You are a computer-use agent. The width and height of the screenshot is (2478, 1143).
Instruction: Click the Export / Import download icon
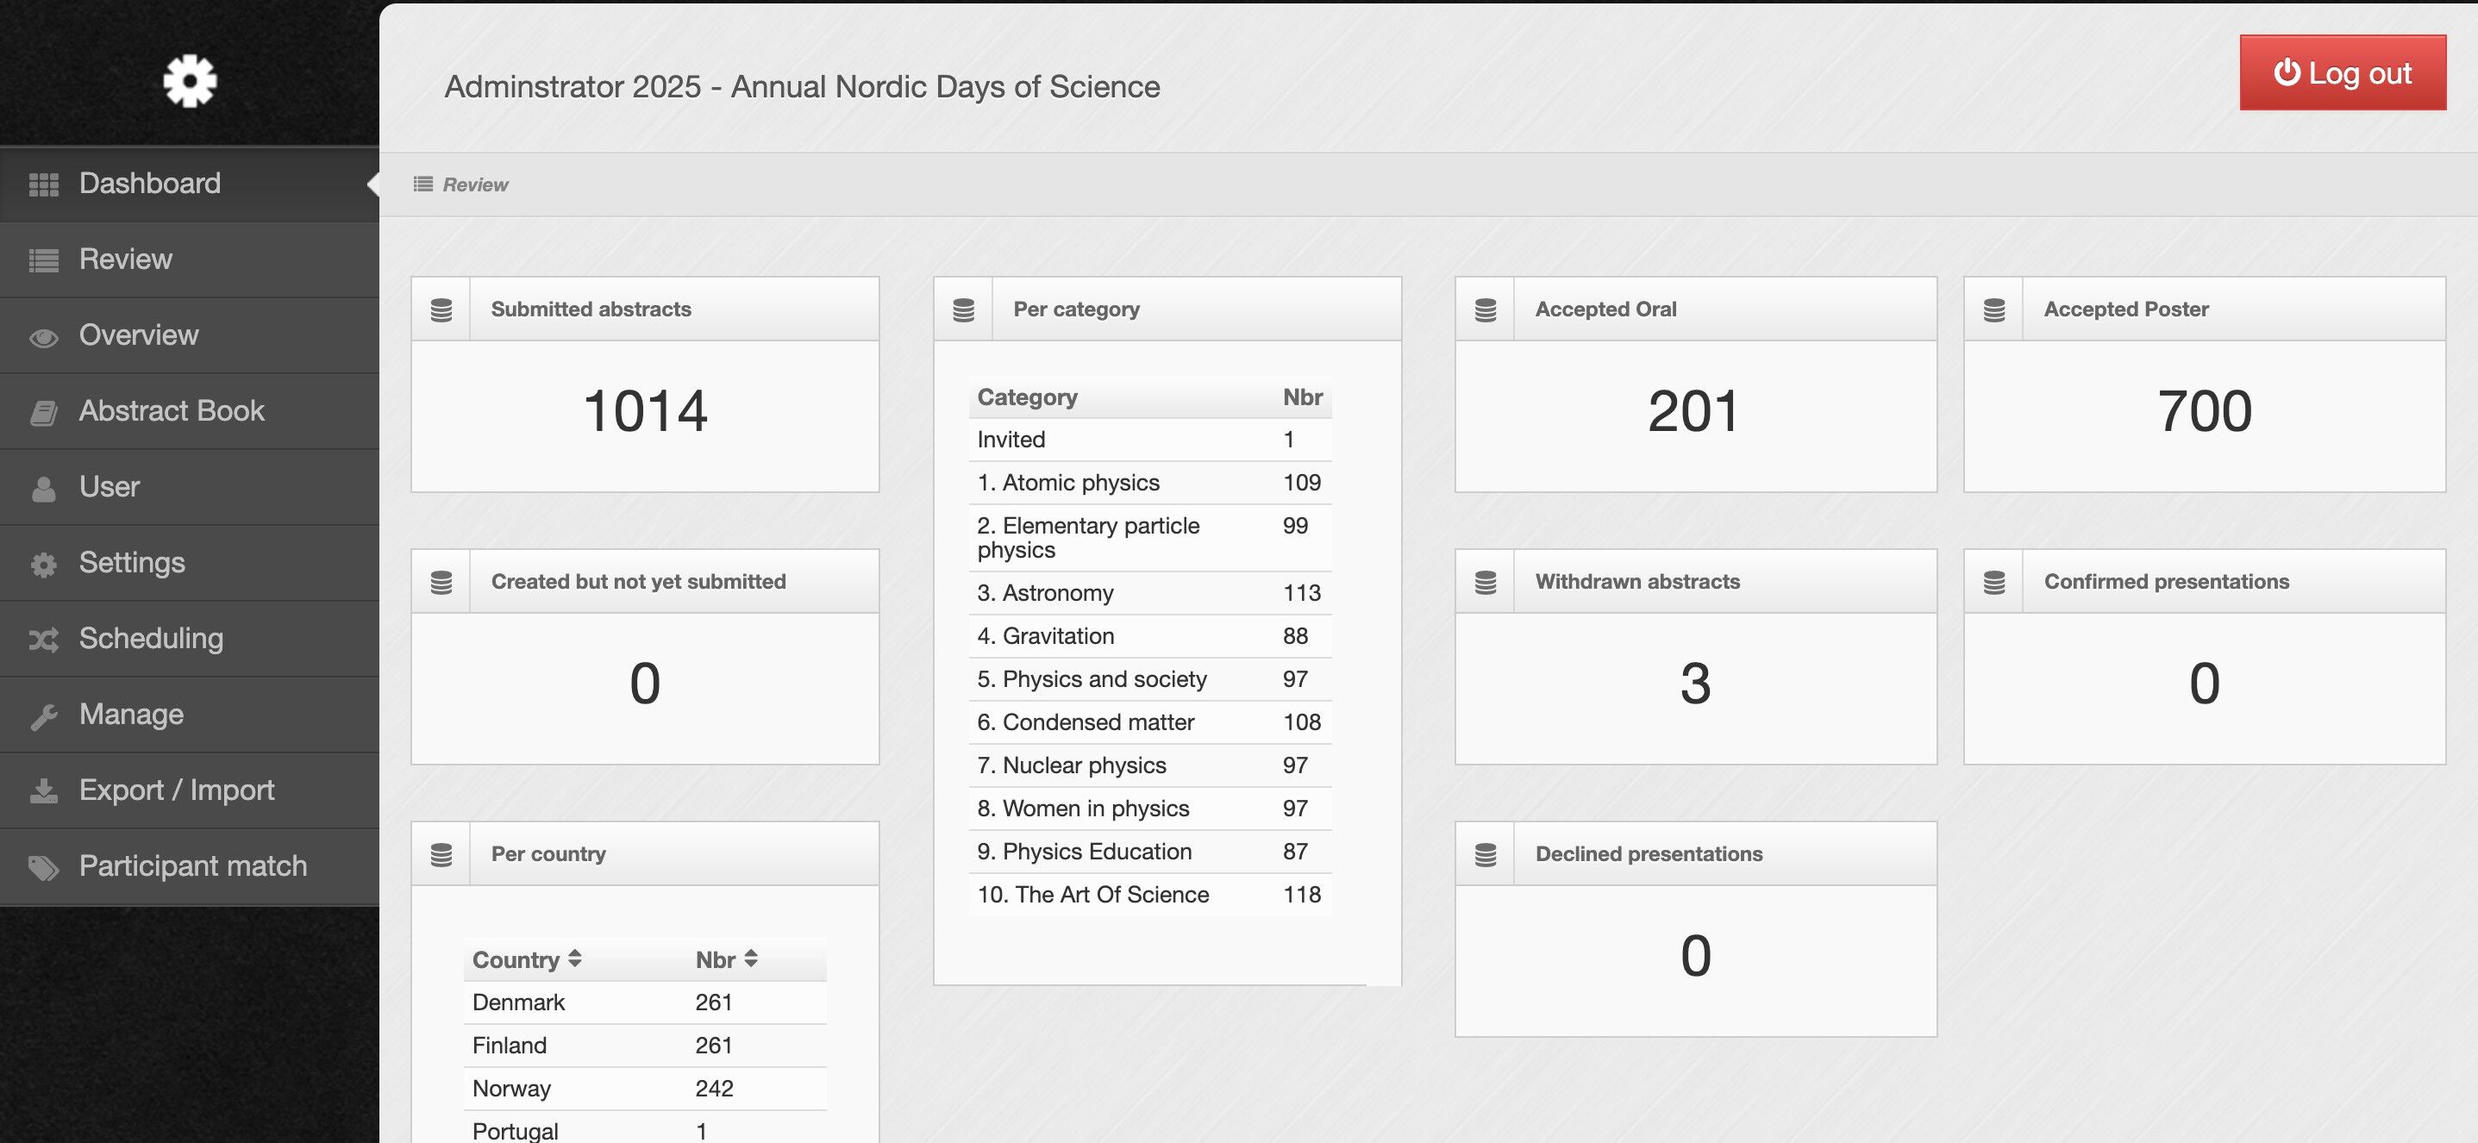(x=44, y=791)
